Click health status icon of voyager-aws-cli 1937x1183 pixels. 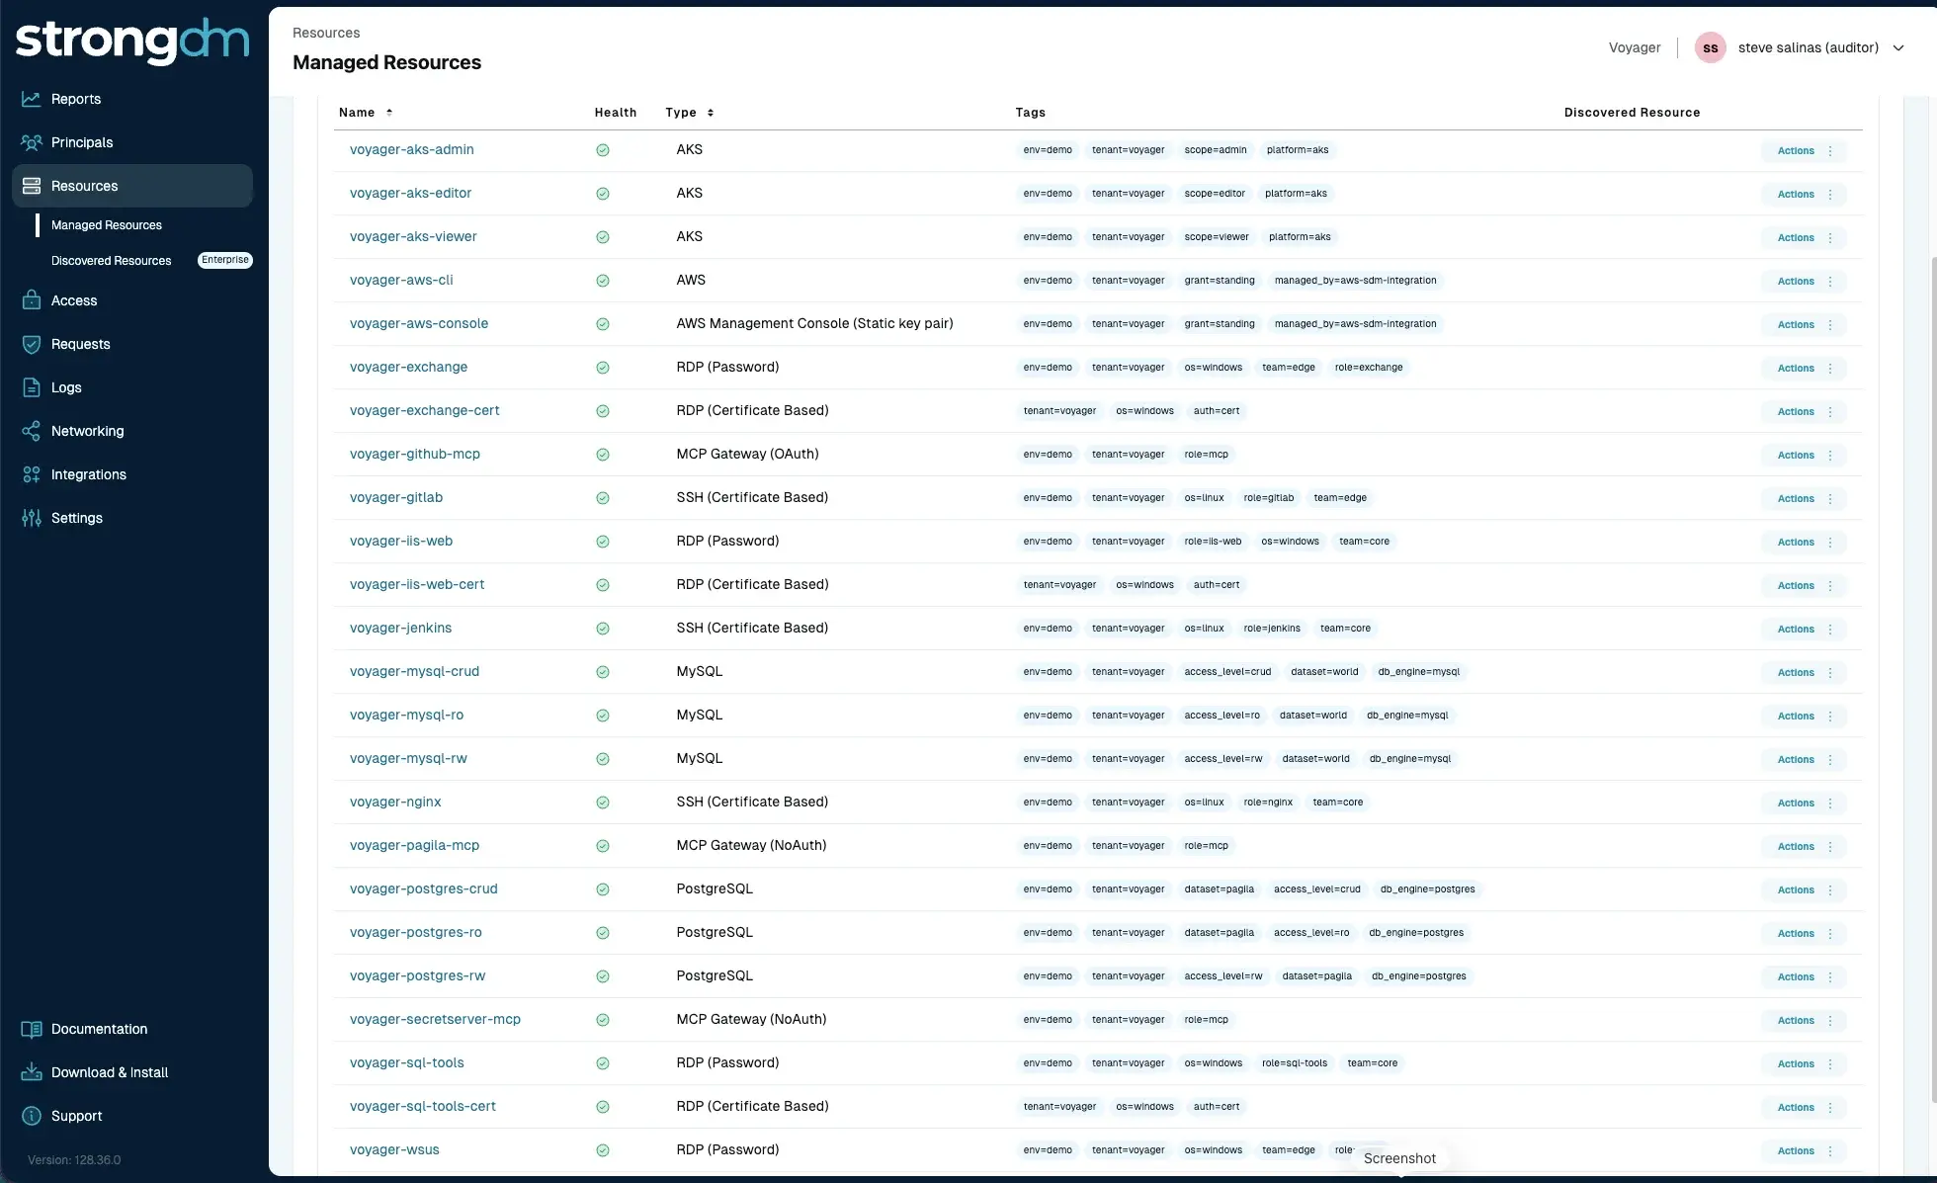click(603, 281)
